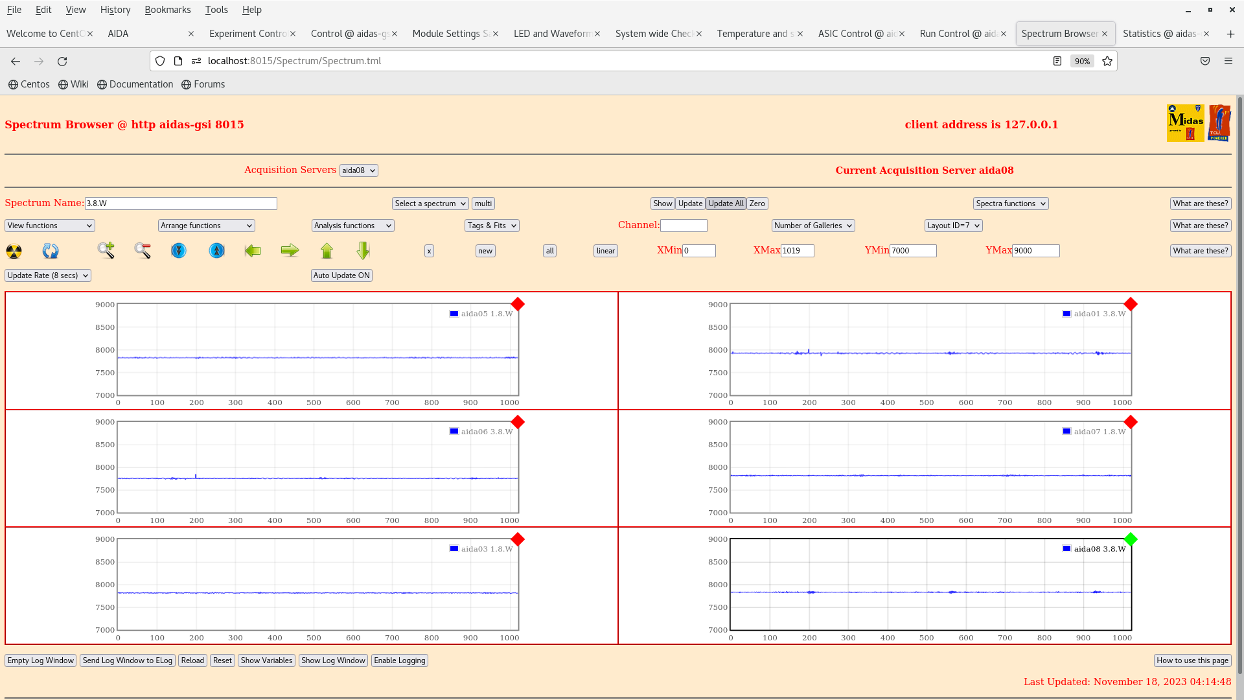The width and height of the screenshot is (1244, 700).
Task: Click the zoom in magnifier icon
Action: [x=106, y=250]
